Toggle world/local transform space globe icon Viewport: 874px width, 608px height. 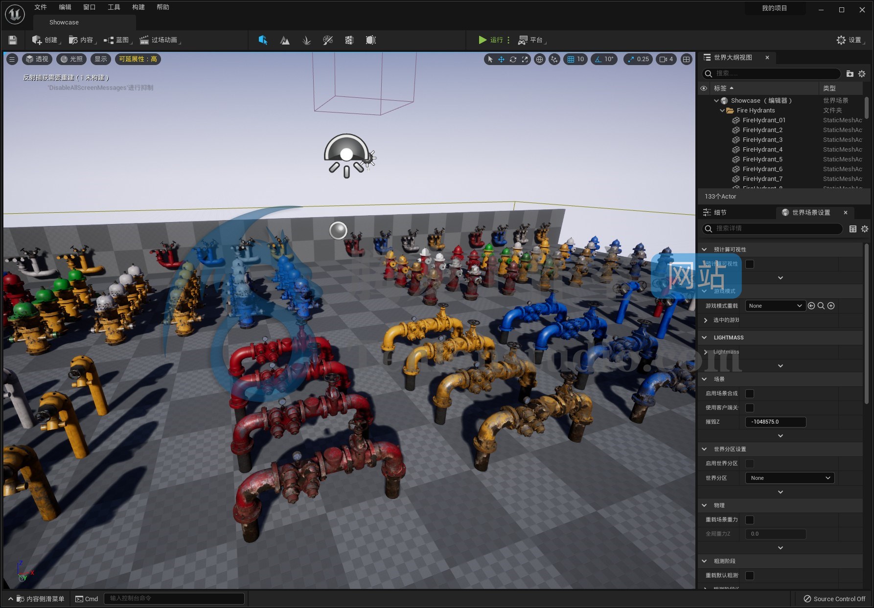coord(539,59)
